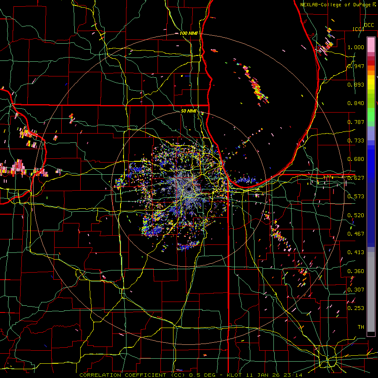Click the DCC label above the color scale
Viewport: 378px width, 378px height.
(x=369, y=25)
